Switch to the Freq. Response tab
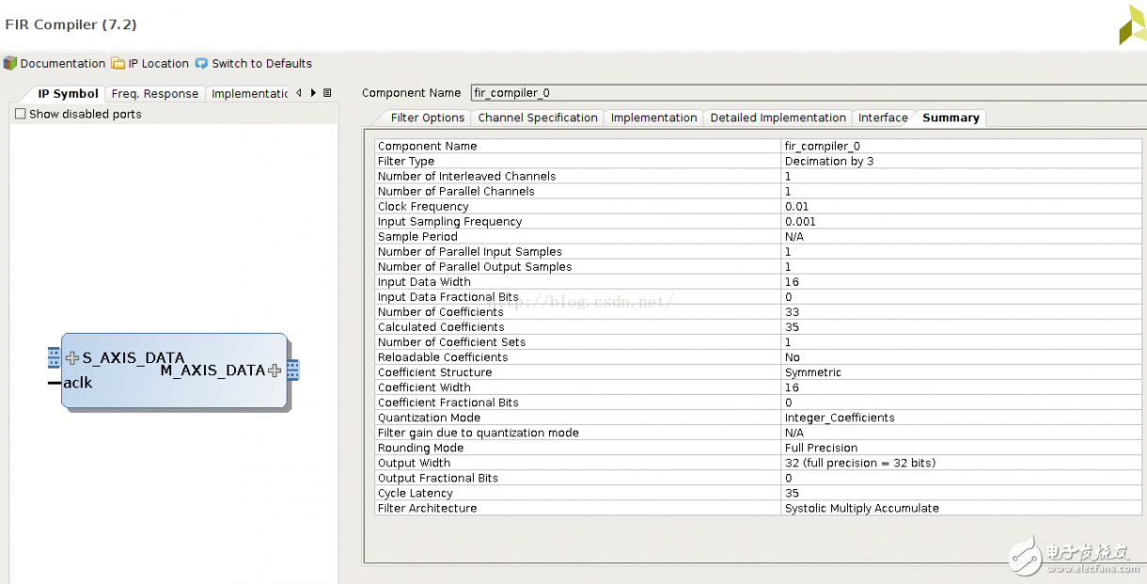Screen dimensions: 1147x584 pyautogui.click(x=155, y=93)
